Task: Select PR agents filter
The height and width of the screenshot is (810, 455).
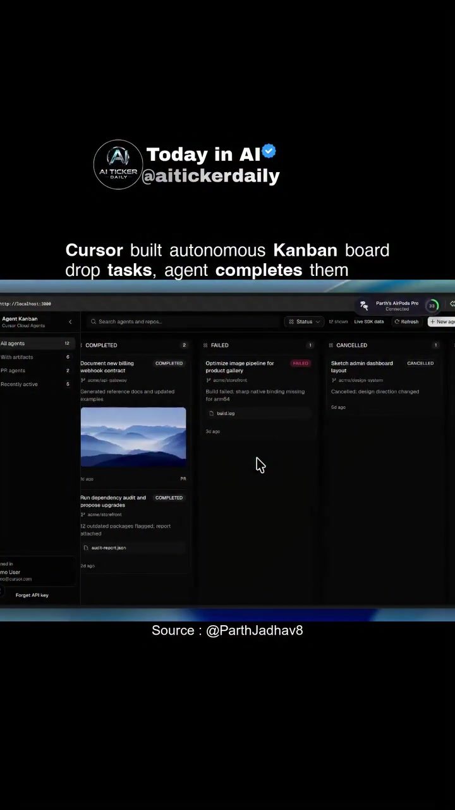Action: click(37, 370)
